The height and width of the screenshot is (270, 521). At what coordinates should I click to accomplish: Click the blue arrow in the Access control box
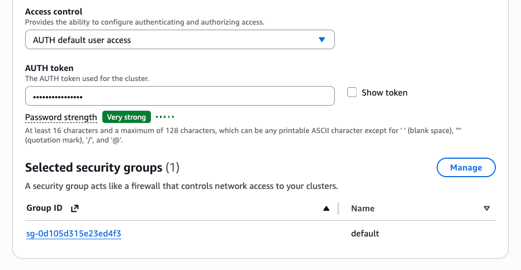click(321, 40)
